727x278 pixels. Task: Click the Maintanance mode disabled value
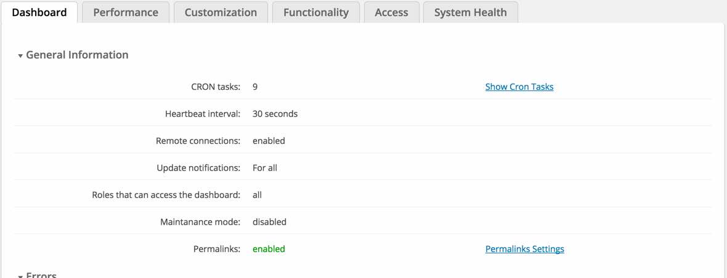point(269,222)
